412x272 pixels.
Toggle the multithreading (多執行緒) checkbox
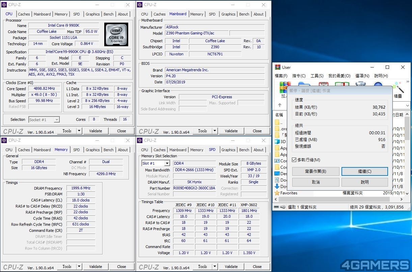click(x=294, y=160)
